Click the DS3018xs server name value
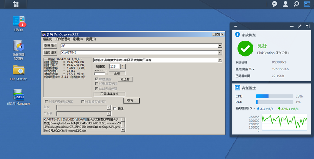314x159 pixels. tap(279, 62)
